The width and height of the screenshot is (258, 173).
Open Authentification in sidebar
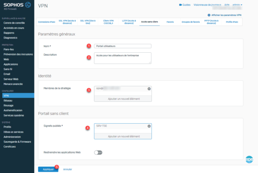pyautogui.click(x=13, y=110)
